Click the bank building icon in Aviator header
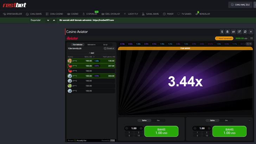256x144 pixels. tap(228, 32)
